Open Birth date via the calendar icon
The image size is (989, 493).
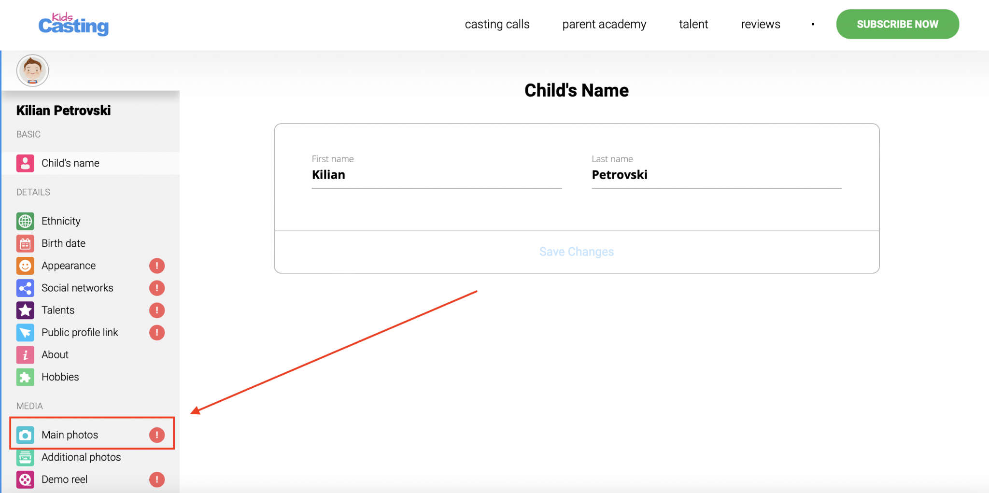25,243
